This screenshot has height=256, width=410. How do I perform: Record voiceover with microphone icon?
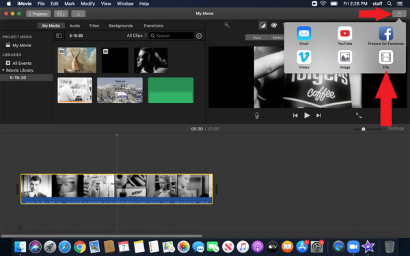point(257,115)
